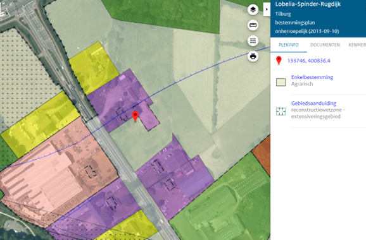Select plan title Lobelia-Spinder-Rugdijk
Viewport: 366px width, 240px height.
(x=308, y=4)
